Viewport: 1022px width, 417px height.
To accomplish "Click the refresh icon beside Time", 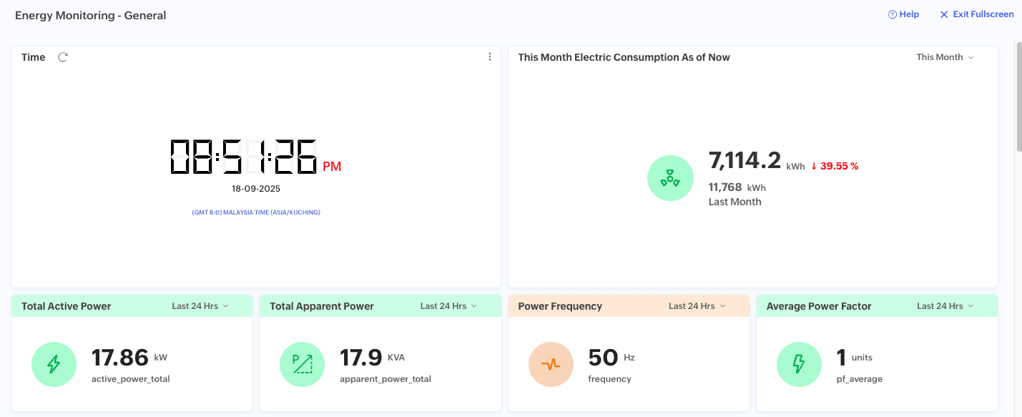I will 63,57.
